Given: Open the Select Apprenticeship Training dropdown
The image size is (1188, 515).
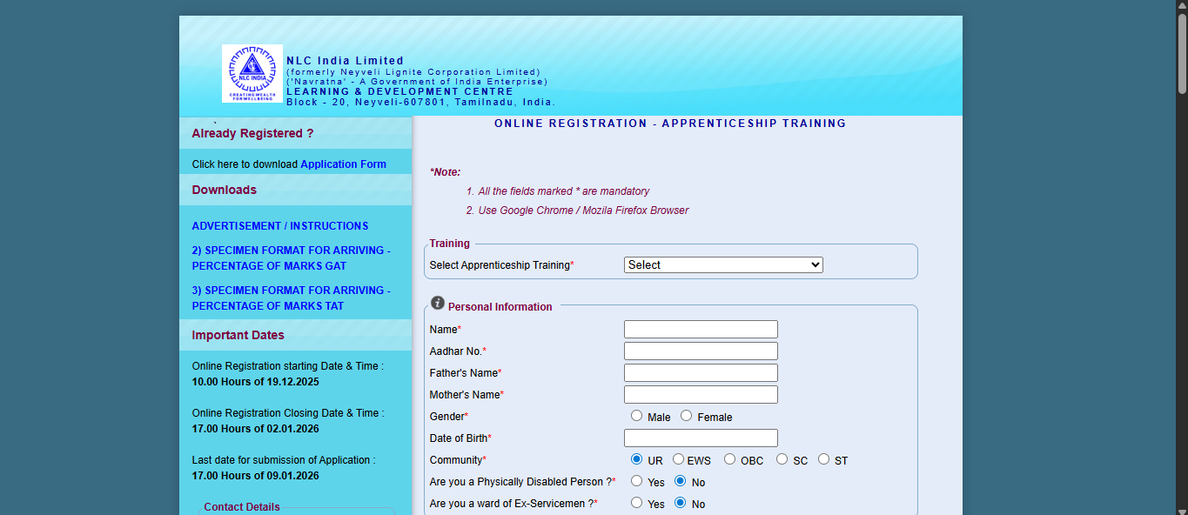Looking at the screenshot, I should tap(722, 264).
